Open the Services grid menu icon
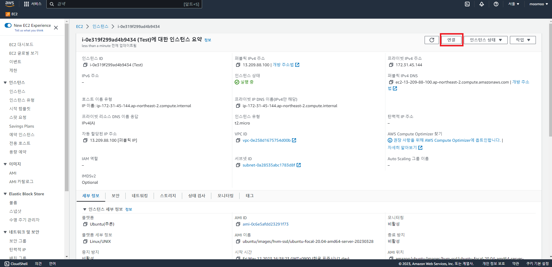 pyautogui.click(x=27, y=4)
